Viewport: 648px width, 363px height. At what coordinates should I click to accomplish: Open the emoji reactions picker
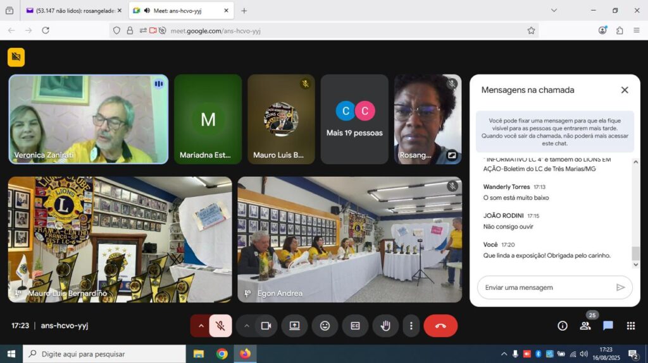click(x=325, y=326)
